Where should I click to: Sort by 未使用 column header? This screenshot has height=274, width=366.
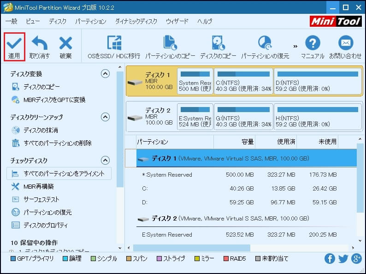318,142
